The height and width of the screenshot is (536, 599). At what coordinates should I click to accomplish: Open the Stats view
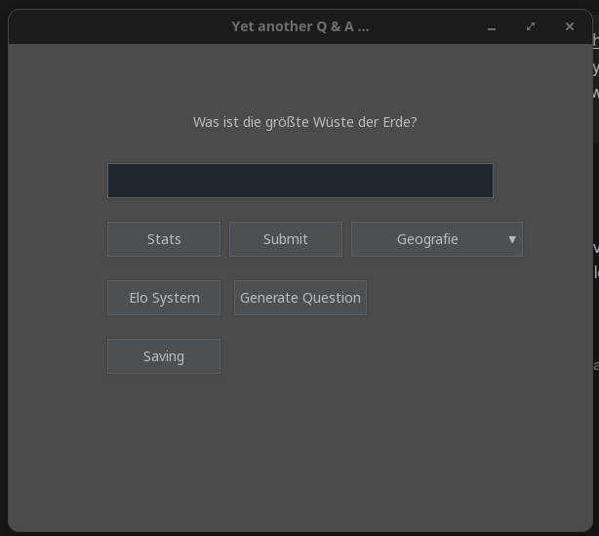[164, 239]
